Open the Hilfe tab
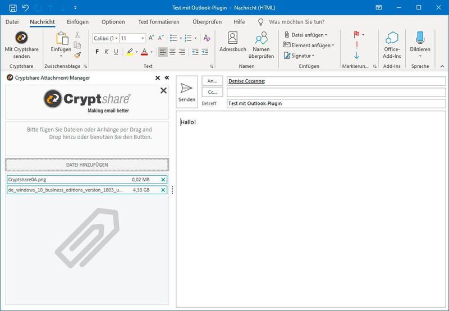The height and width of the screenshot is (311, 449). tap(239, 22)
